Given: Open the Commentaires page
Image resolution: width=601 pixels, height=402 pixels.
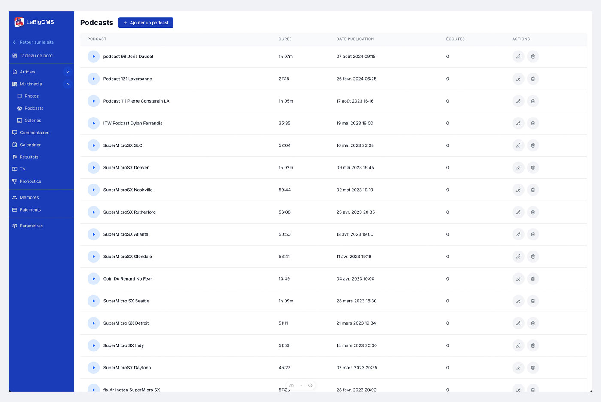Looking at the screenshot, I should coord(34,133).
